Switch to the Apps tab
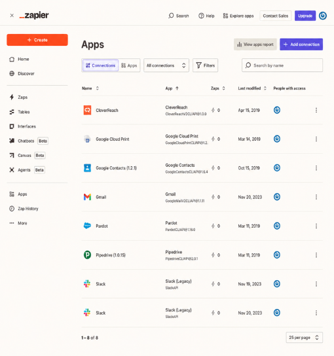 129,65
